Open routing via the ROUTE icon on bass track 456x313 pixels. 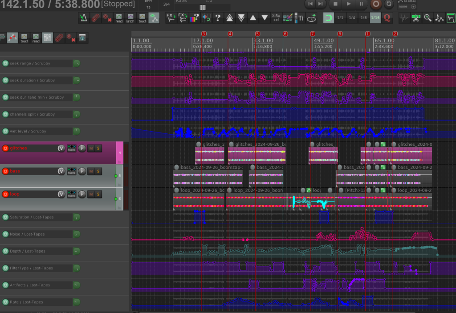(71, 171)
